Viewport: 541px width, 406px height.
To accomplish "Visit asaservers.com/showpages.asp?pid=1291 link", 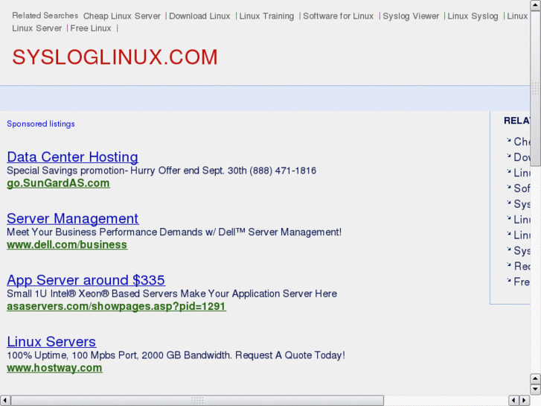I will coord(116,306).
